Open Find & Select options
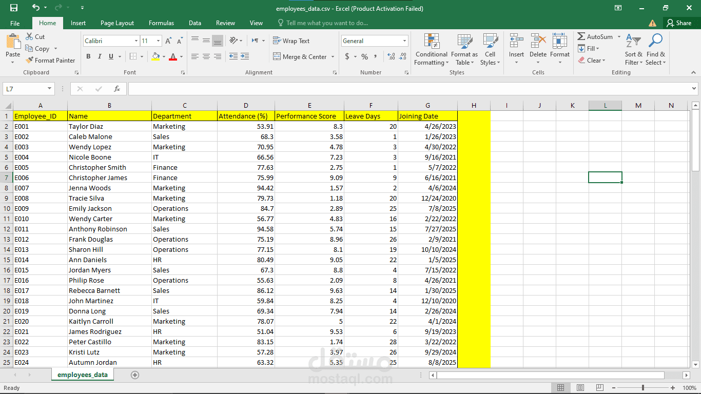Image resolution: width=701 pixels, height=394 pixels. click(x=656, y=49)
